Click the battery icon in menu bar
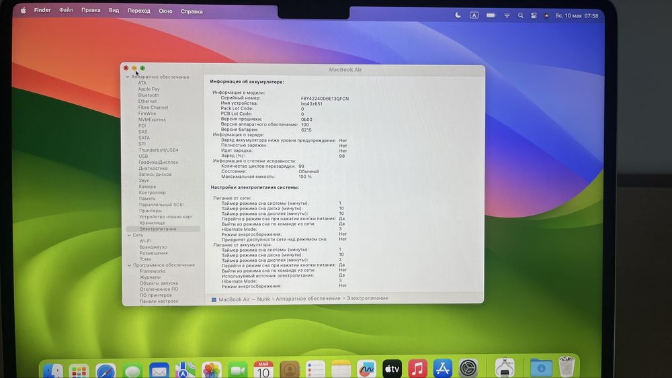This screenshot has width=672, height=378. click(491, 15)
